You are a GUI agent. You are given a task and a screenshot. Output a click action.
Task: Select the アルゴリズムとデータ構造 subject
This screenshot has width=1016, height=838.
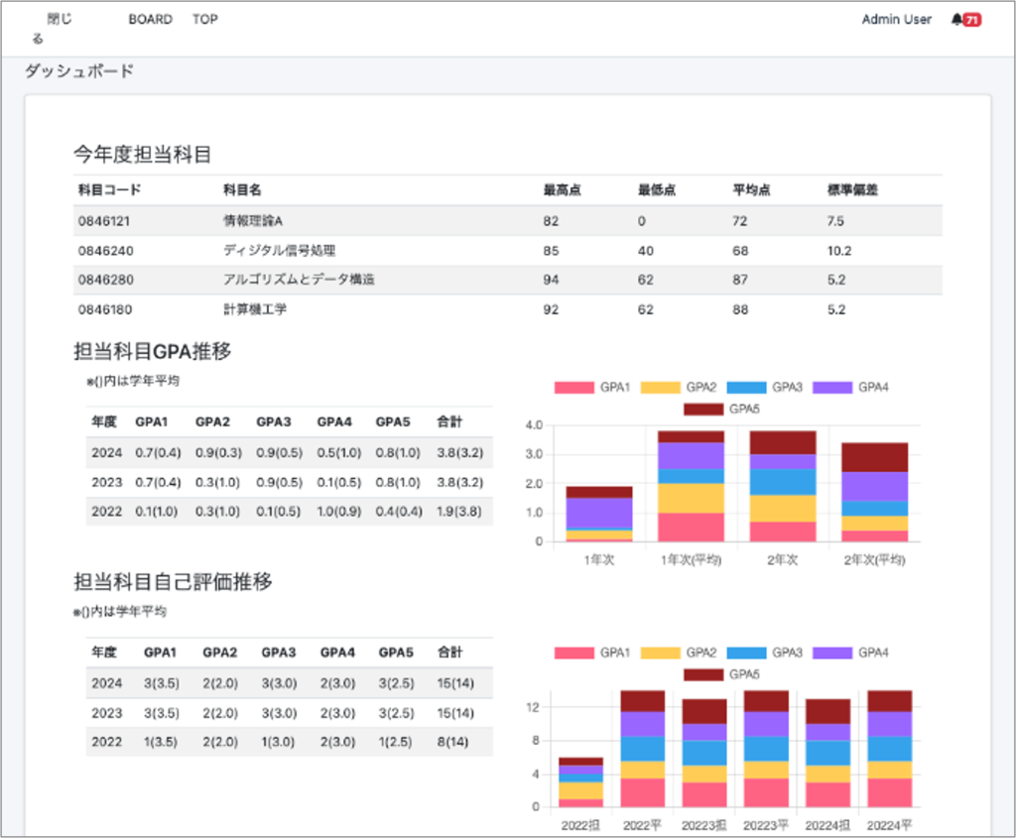coord(299,280)
